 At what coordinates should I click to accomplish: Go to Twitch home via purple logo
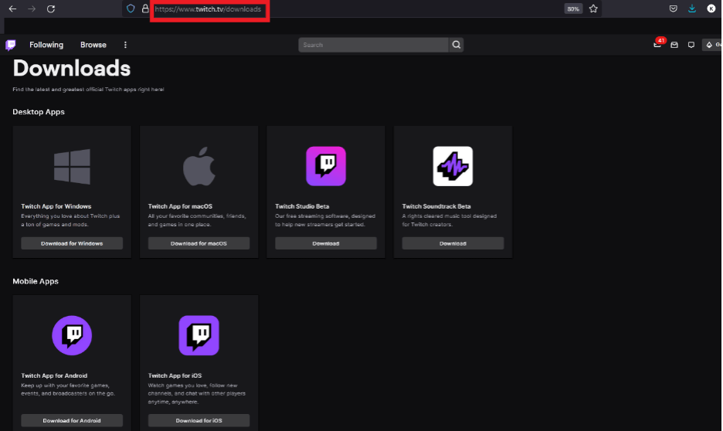pos(11,45)
